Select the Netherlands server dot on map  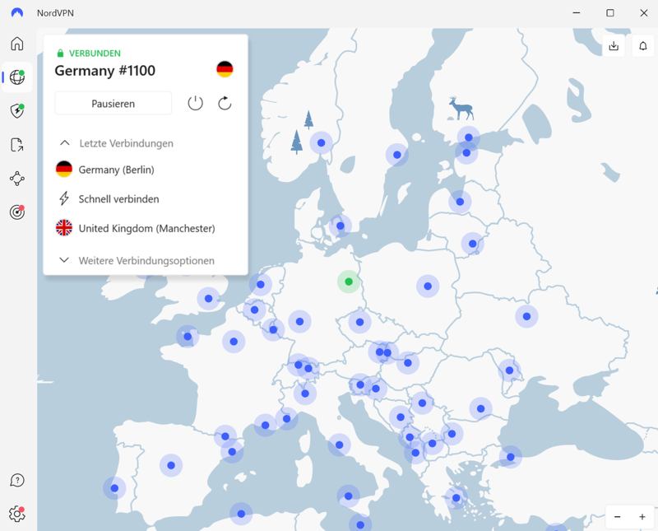[x=261, y=284]
